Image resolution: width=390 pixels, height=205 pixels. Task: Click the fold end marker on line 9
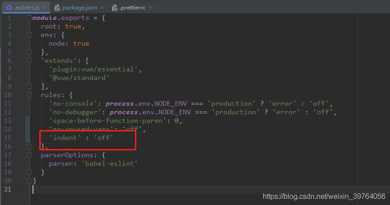coord(30,86)
